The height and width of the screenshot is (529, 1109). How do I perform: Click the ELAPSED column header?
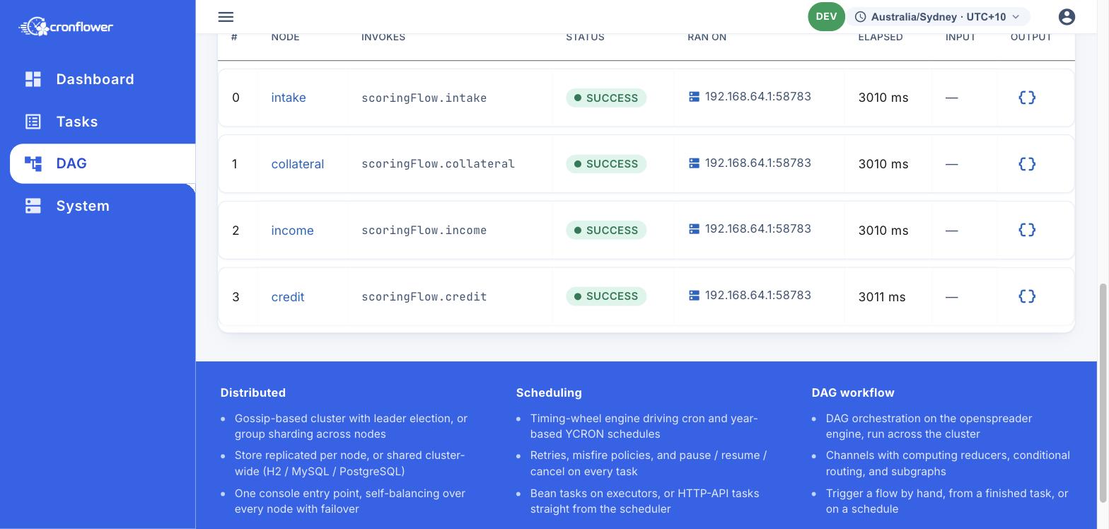881,37
